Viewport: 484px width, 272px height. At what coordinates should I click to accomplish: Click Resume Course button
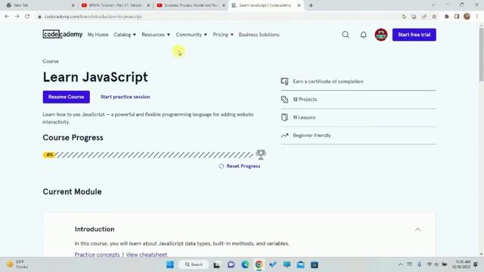pos(66,97)
